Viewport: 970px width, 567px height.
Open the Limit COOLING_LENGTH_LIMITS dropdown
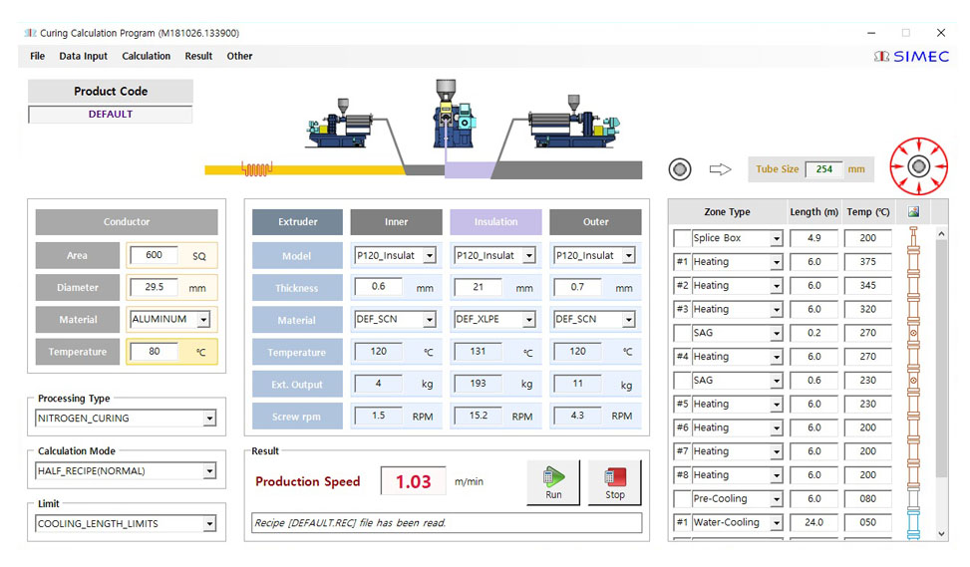pyautogui.click(x=209, y=524)
